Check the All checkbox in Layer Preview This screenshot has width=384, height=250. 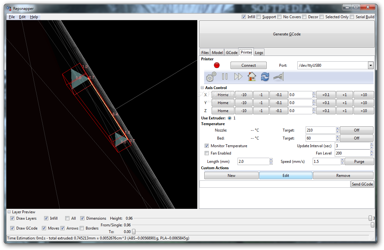(x=67, y=218)
